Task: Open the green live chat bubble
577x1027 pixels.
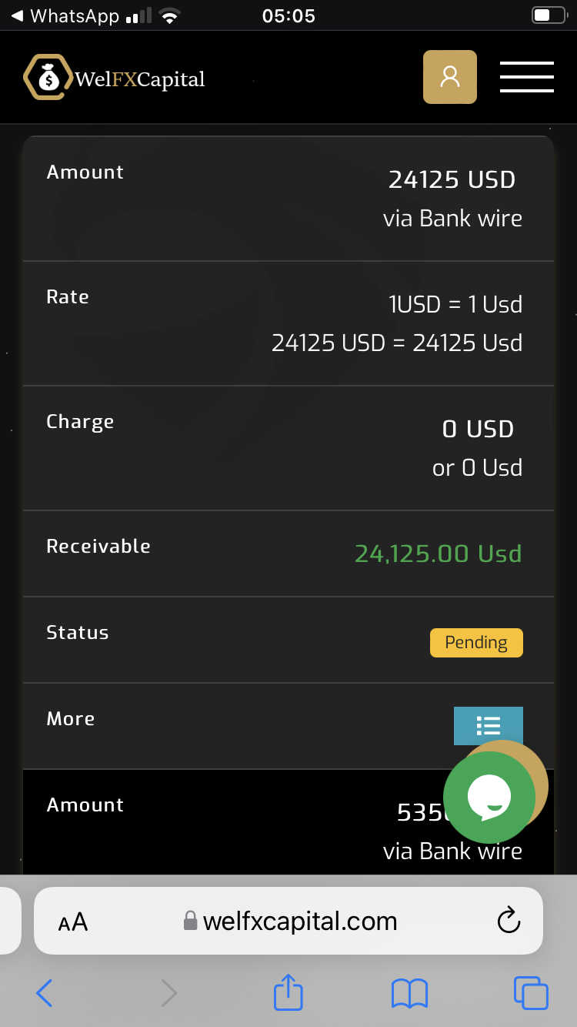Action: click(x=489, y=798)
